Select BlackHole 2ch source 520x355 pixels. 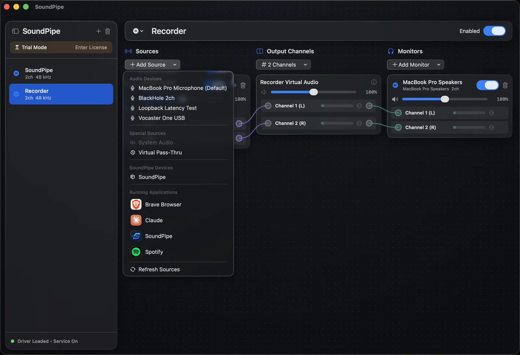point(178,98)
